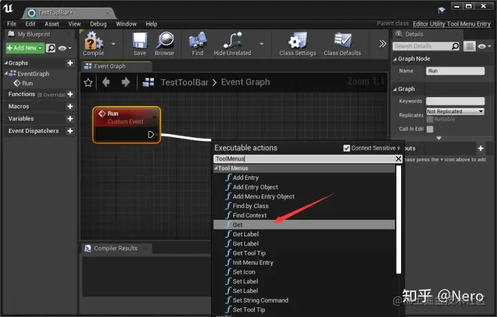Toggle Call In Editor checkbox

(430, 129)
